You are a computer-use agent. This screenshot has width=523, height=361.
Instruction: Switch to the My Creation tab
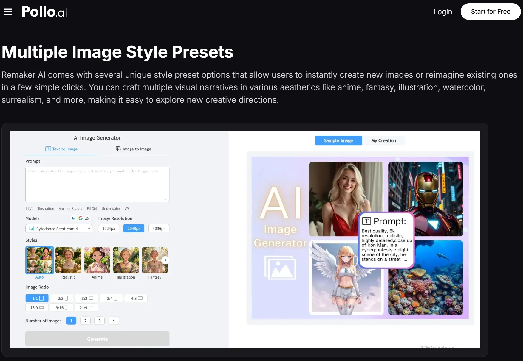click(x=383, y=140)
